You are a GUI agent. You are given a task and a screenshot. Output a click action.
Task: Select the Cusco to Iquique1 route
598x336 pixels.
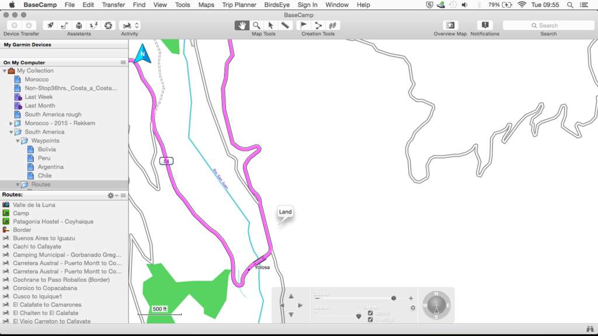37,297
